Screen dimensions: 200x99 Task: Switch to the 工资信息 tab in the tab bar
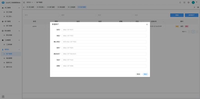pos(71,7)
